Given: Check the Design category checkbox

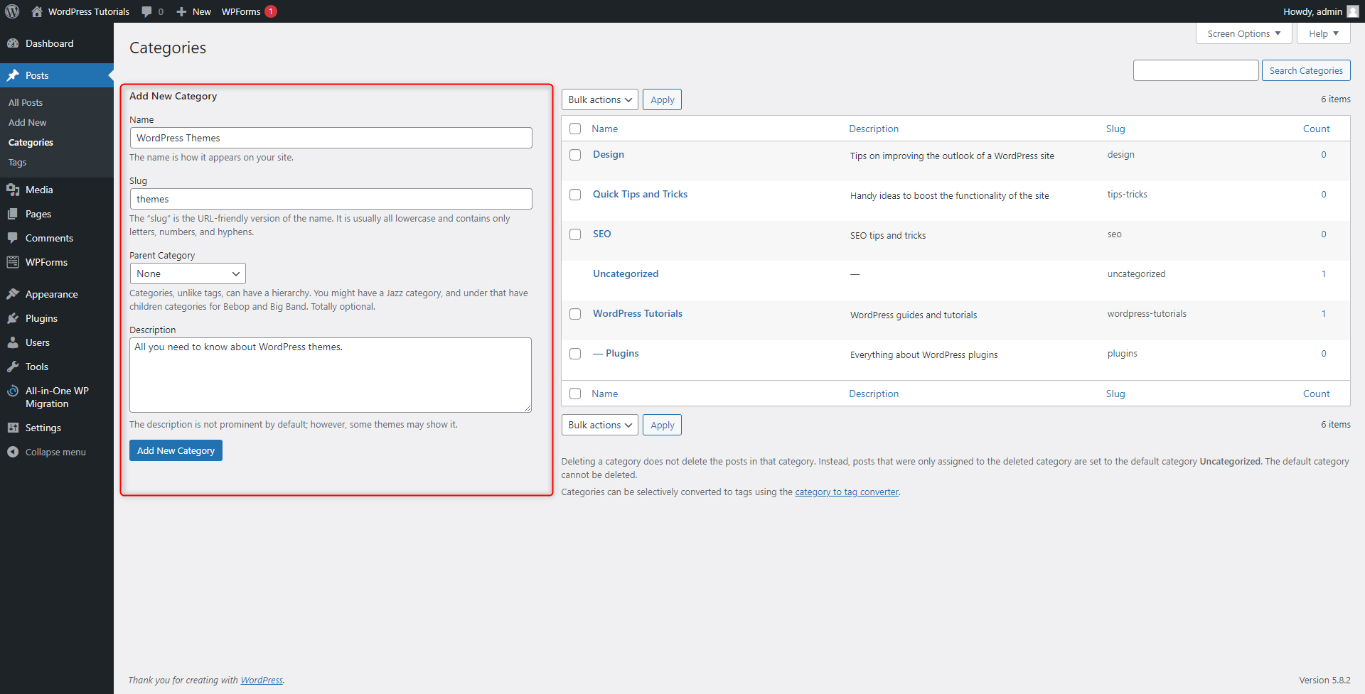Looking at the screenshot, I should pos(575,155).
